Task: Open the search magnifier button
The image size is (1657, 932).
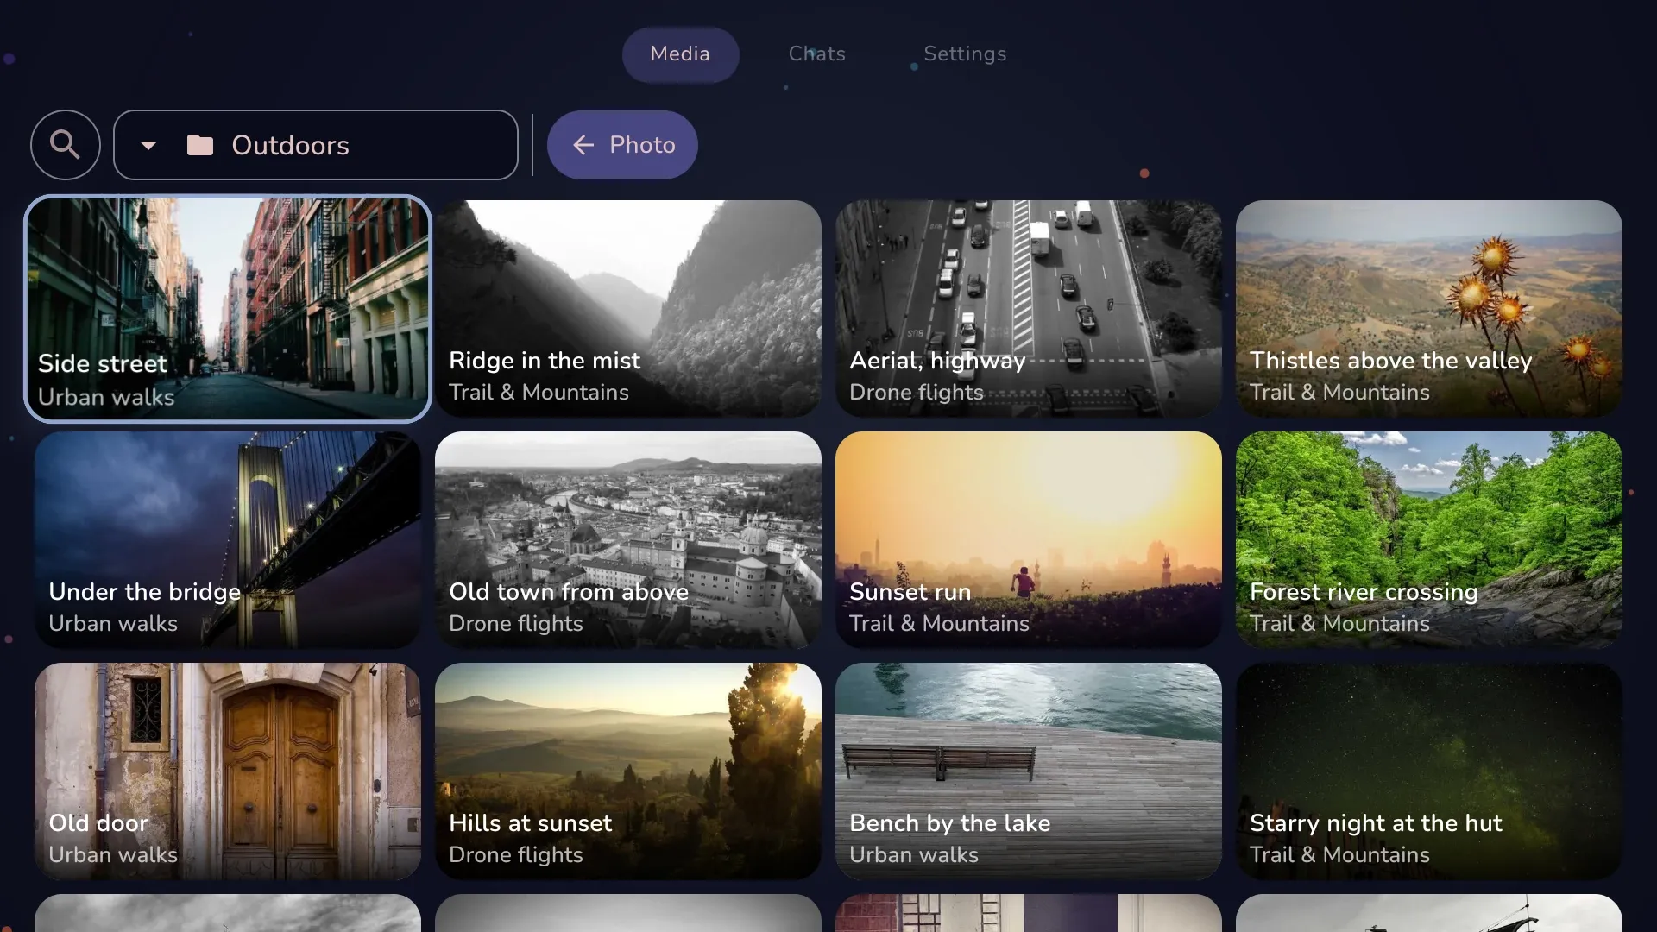Action: tap(66, 145)
